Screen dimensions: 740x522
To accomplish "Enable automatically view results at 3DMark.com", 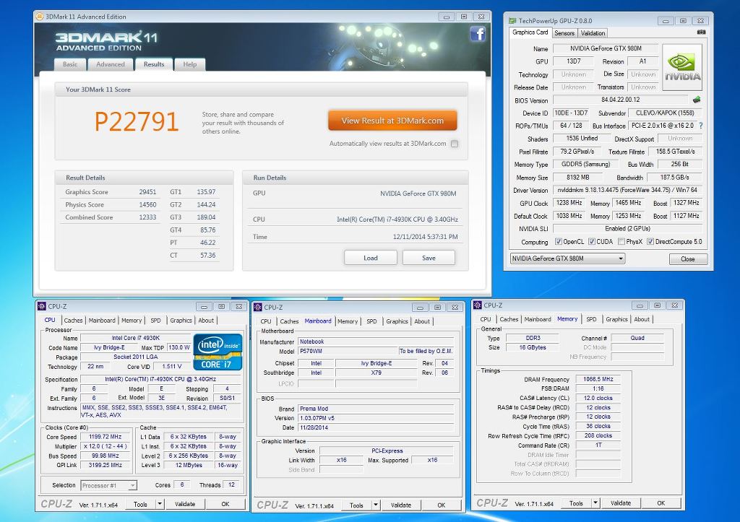I will click(x=454, y=144).
